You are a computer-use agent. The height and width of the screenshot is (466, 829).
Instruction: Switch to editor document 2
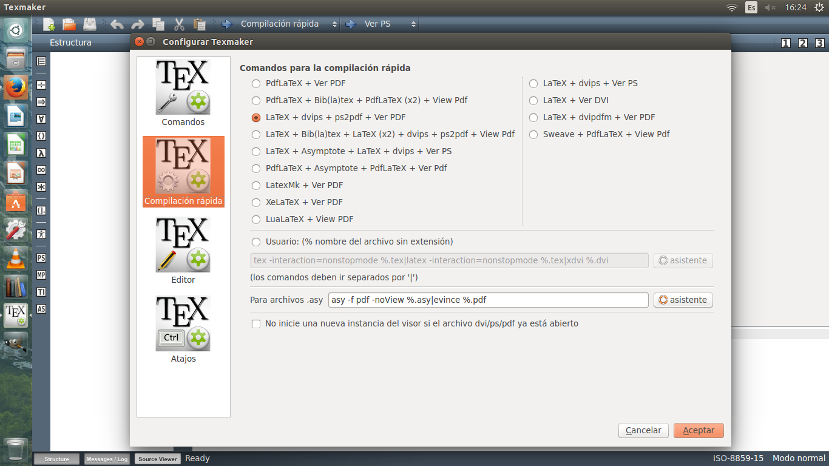click(803, 43)
